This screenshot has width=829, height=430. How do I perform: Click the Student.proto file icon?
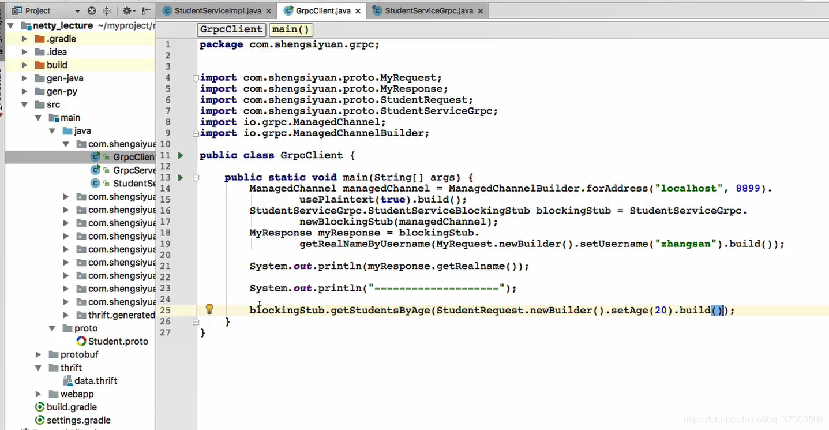(x=81, y=341)
